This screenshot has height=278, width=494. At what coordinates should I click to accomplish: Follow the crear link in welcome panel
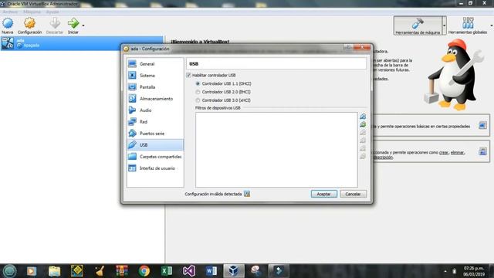tap(444, 152)
